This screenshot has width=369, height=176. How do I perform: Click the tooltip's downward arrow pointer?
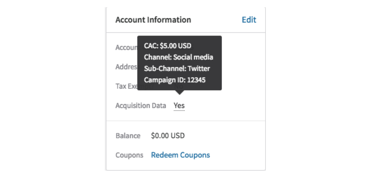[179, 92]
